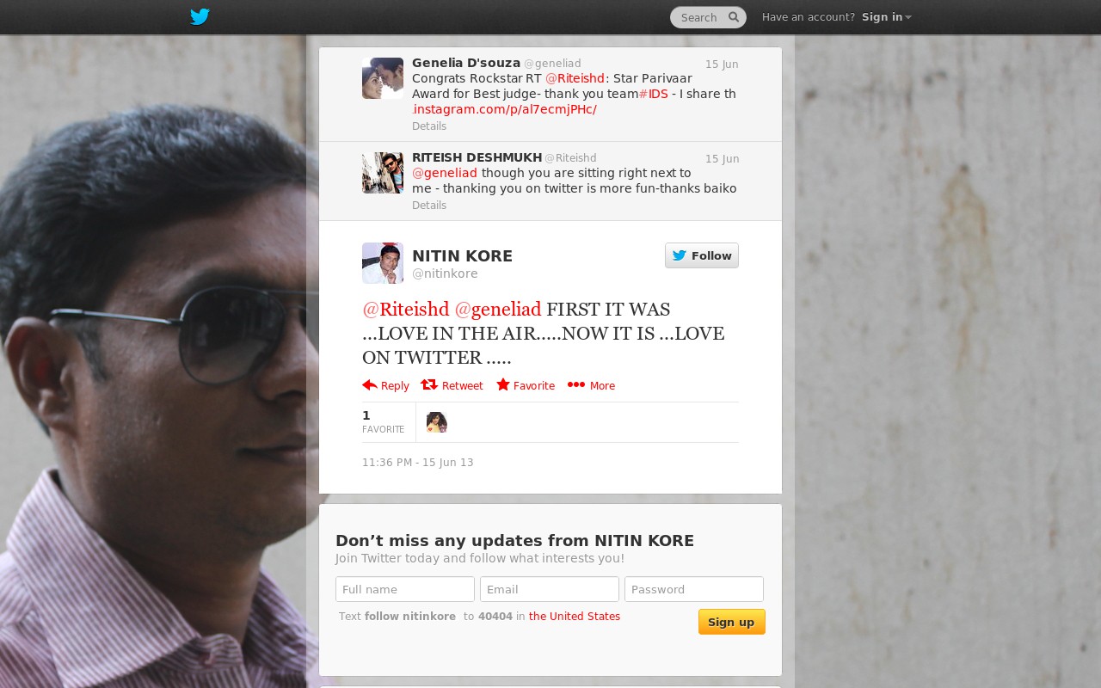Viewport: 1101px width, 688px height.
Task: Focus the Full name field
Action: click(x=405, y=589)
